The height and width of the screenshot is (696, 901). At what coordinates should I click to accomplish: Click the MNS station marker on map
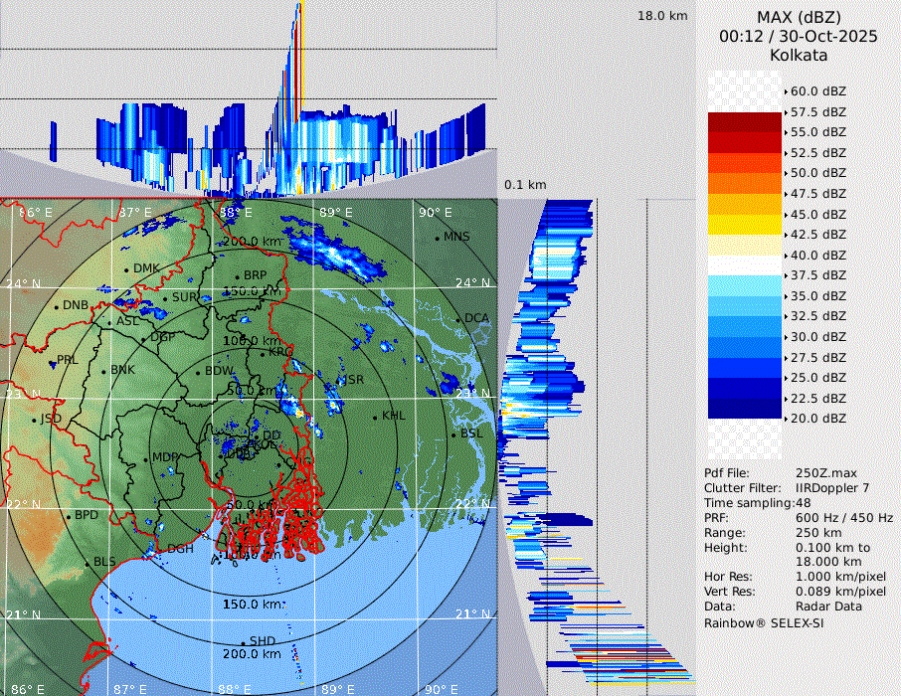[438, 237]
